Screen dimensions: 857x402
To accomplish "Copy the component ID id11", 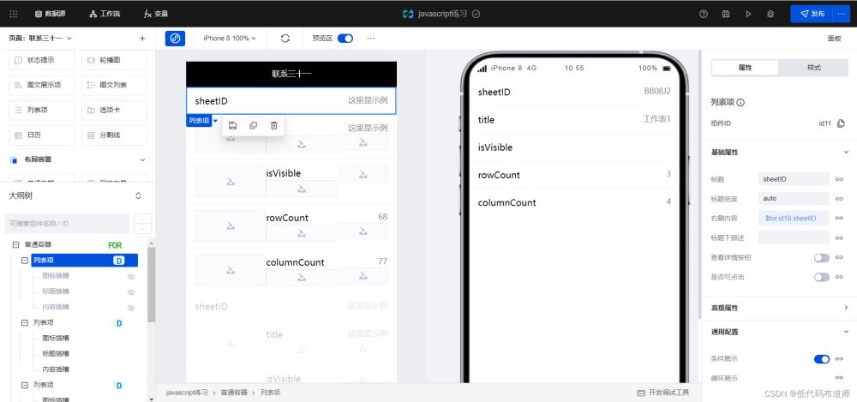I will coord(841,123).
